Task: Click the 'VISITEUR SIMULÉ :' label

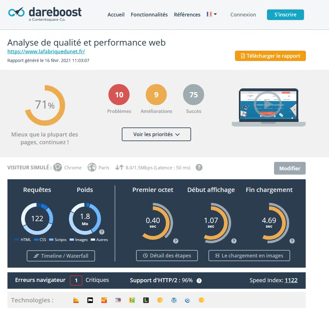Action: (30, 167)
